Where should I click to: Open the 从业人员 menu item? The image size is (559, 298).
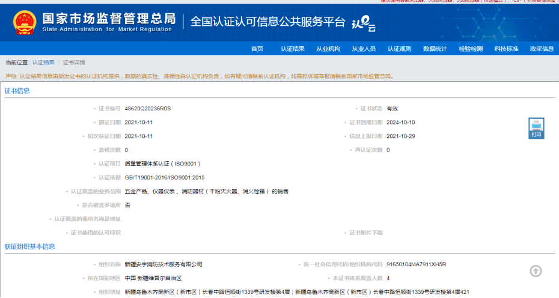[x=364, y=49]
